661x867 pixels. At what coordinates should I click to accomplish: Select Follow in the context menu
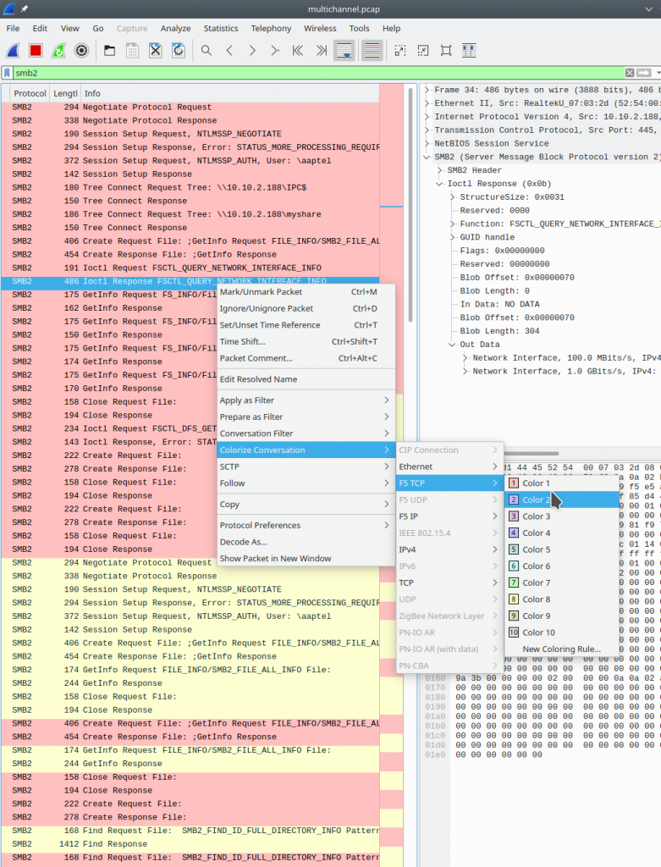pyautogui.click(x=306, y=483)
